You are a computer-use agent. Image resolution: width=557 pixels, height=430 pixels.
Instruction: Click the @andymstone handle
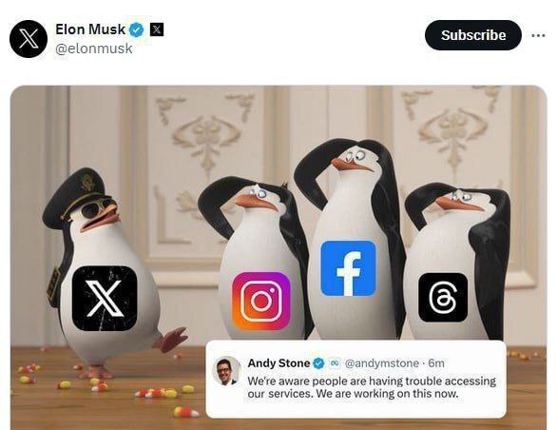point(382,363)
